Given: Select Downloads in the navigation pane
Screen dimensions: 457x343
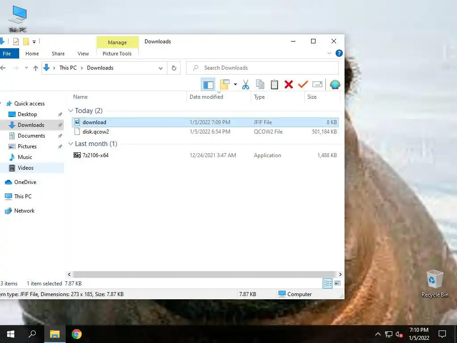Looking at the screenshot, I should pyautogui.click(x=31, y=125).
